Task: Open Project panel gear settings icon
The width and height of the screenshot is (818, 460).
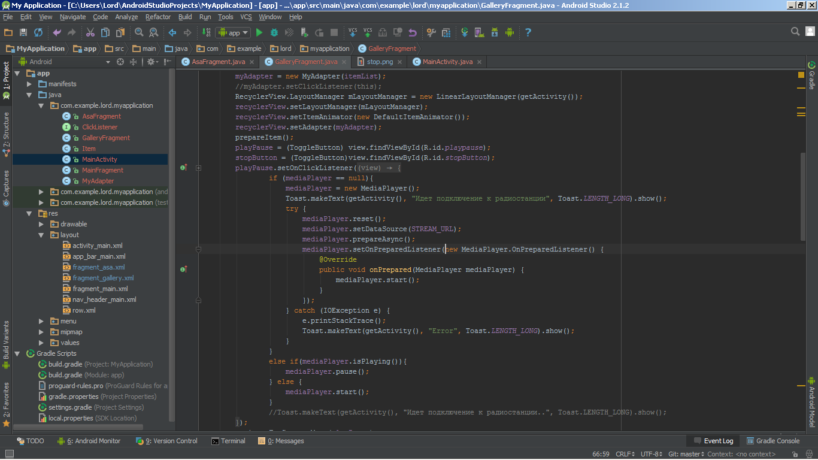Action: [x=152, y=62]
